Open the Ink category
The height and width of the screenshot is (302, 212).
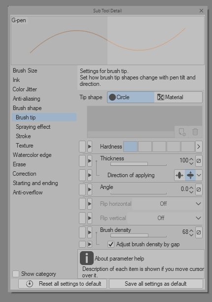16,80
